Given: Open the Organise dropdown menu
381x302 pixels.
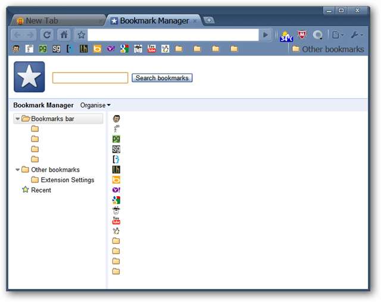Looking at the screenshot, I should (95, 105).
